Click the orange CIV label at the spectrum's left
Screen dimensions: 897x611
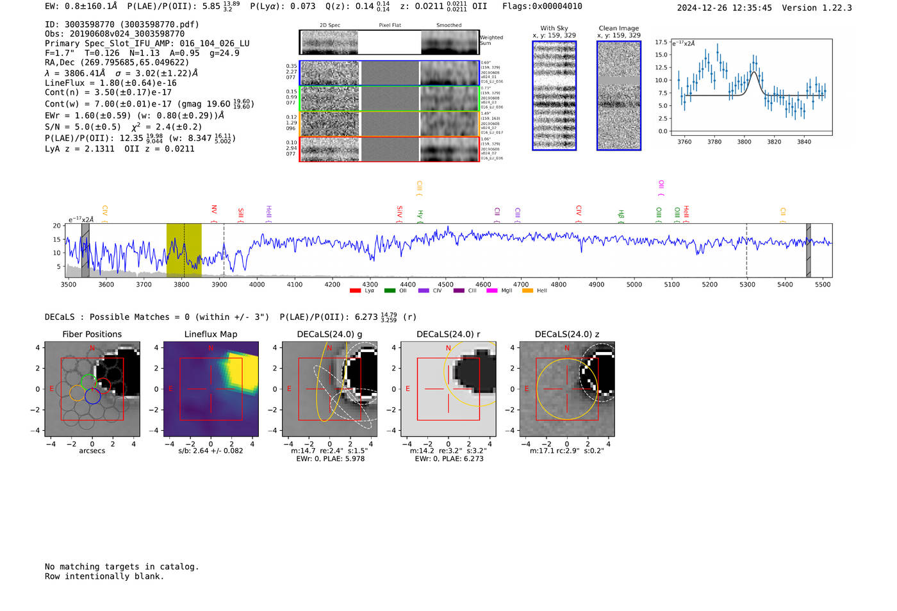(104, 213)
